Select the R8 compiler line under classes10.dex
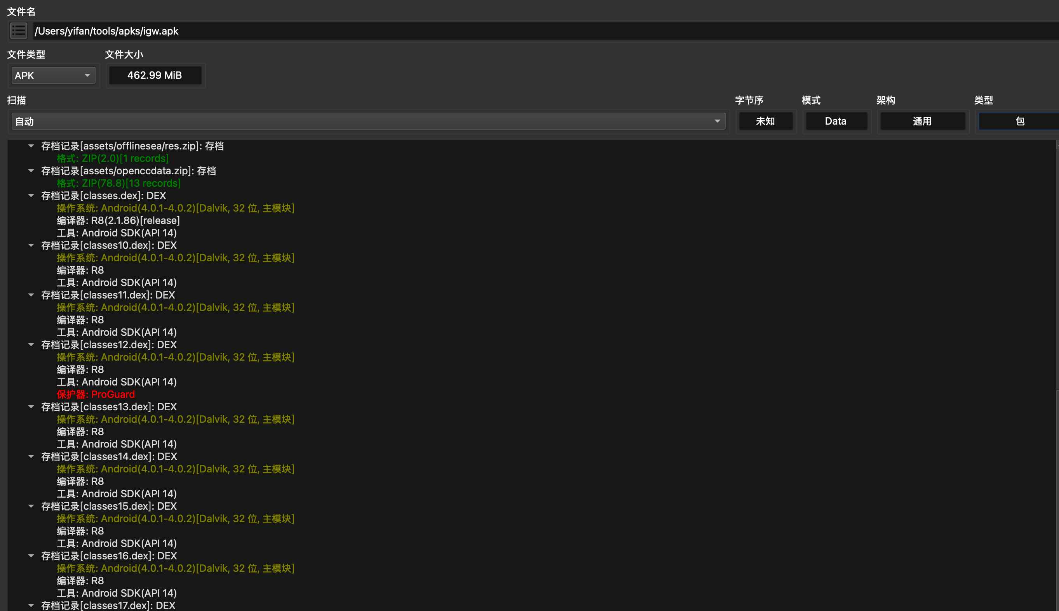 pyautogui.click(x=80, y=270)
